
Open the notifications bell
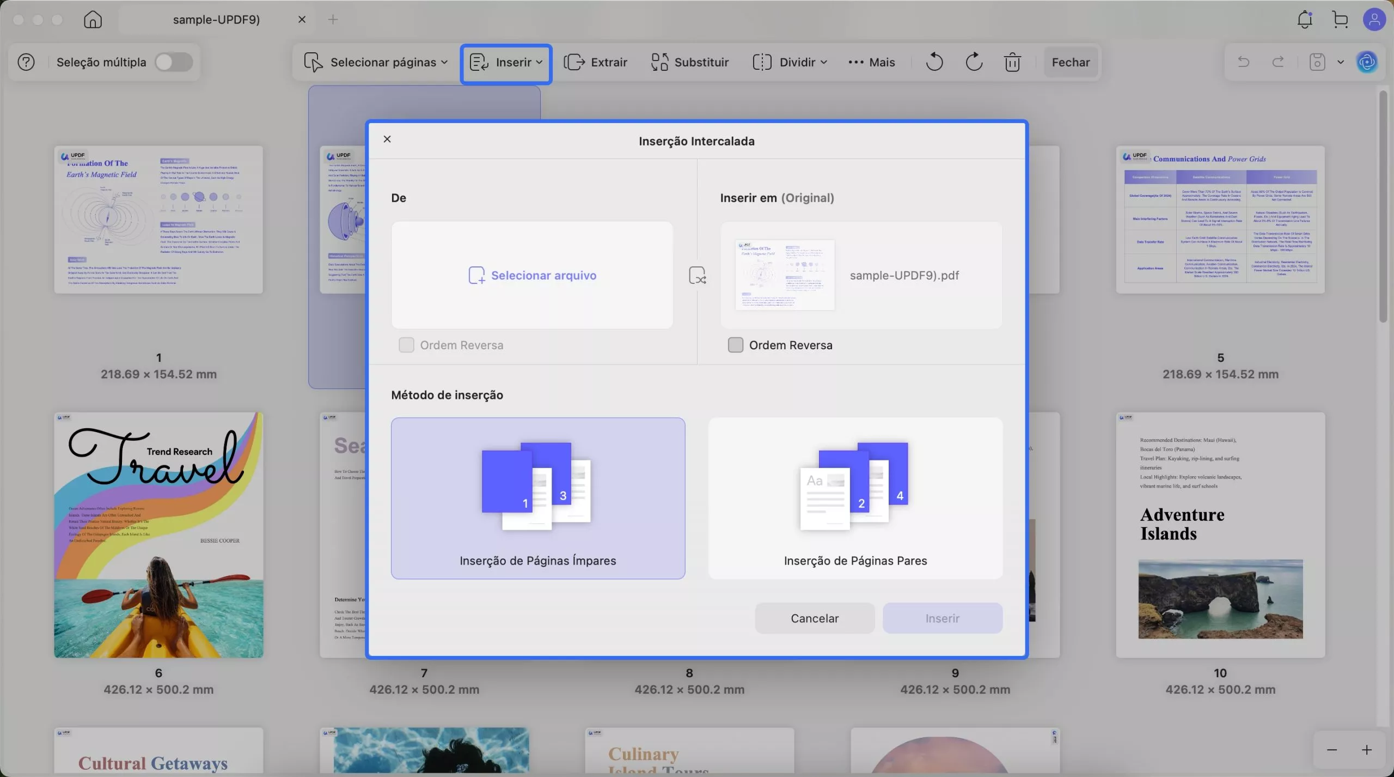click(1304, 20)
